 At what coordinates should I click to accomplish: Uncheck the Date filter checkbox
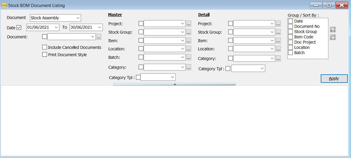pos(19,28)
